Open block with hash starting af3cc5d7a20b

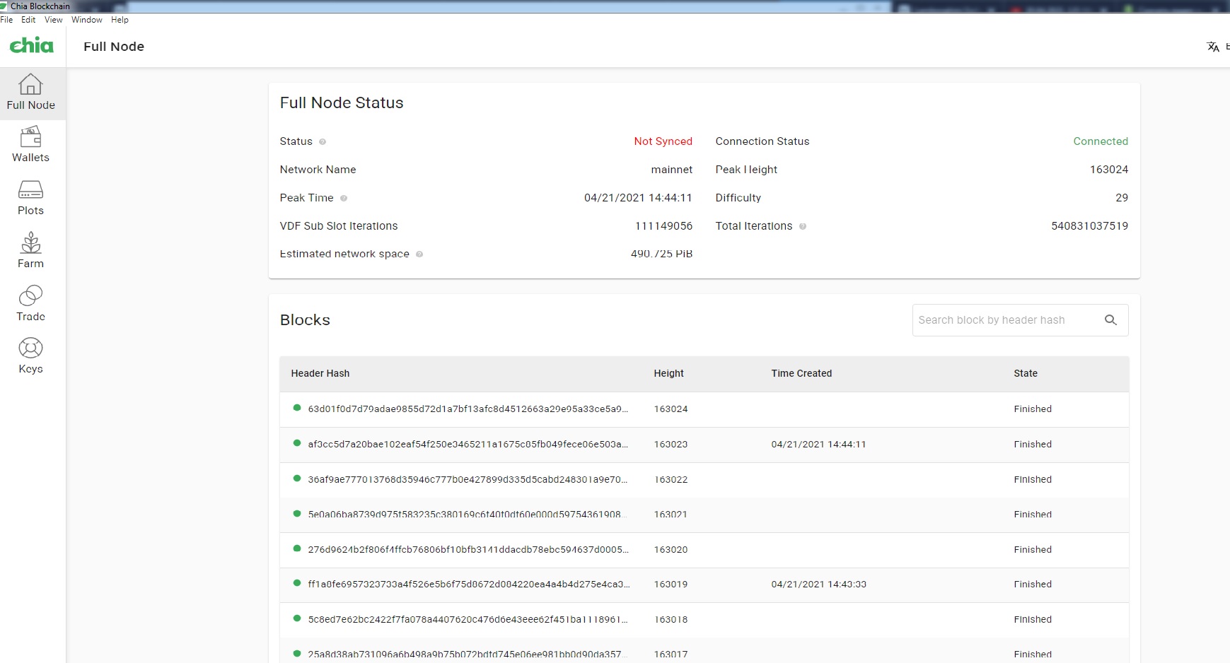click(704, 445)
